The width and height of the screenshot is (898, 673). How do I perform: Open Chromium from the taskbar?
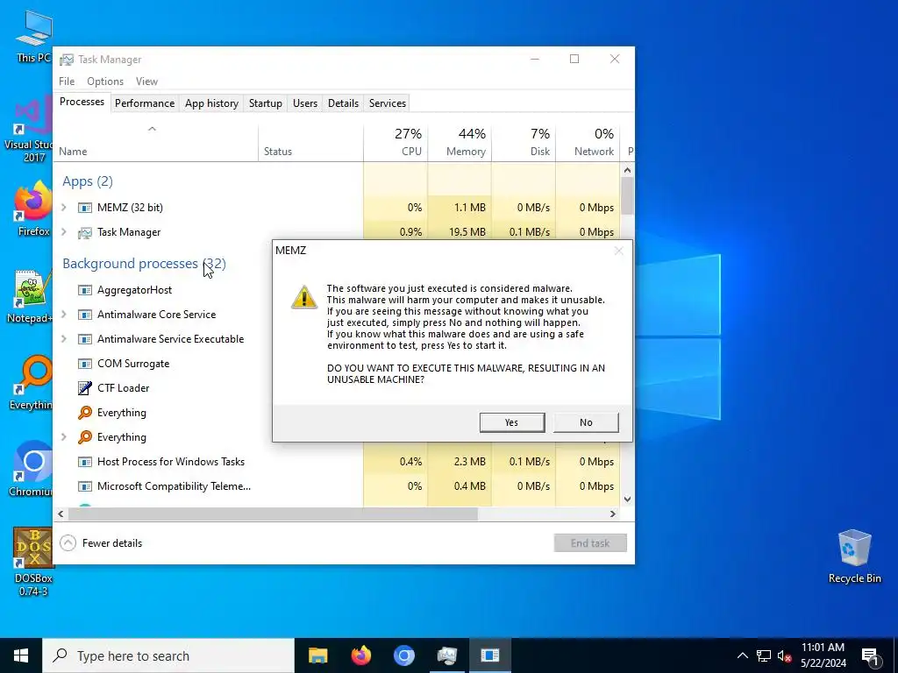click(403, 655)
